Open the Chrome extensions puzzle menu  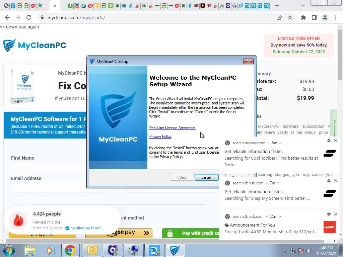303,17
